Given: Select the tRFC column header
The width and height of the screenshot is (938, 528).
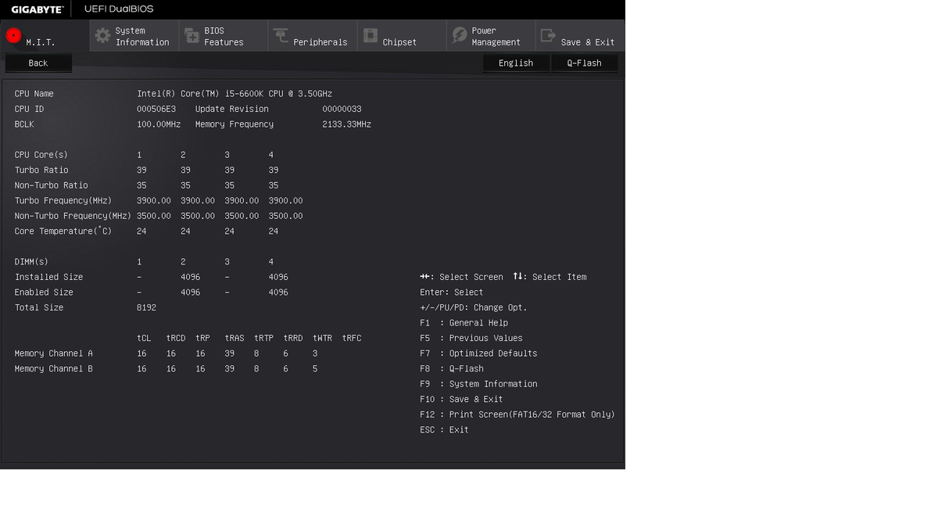Looking at the screenshot, I should tap(352, 338).
